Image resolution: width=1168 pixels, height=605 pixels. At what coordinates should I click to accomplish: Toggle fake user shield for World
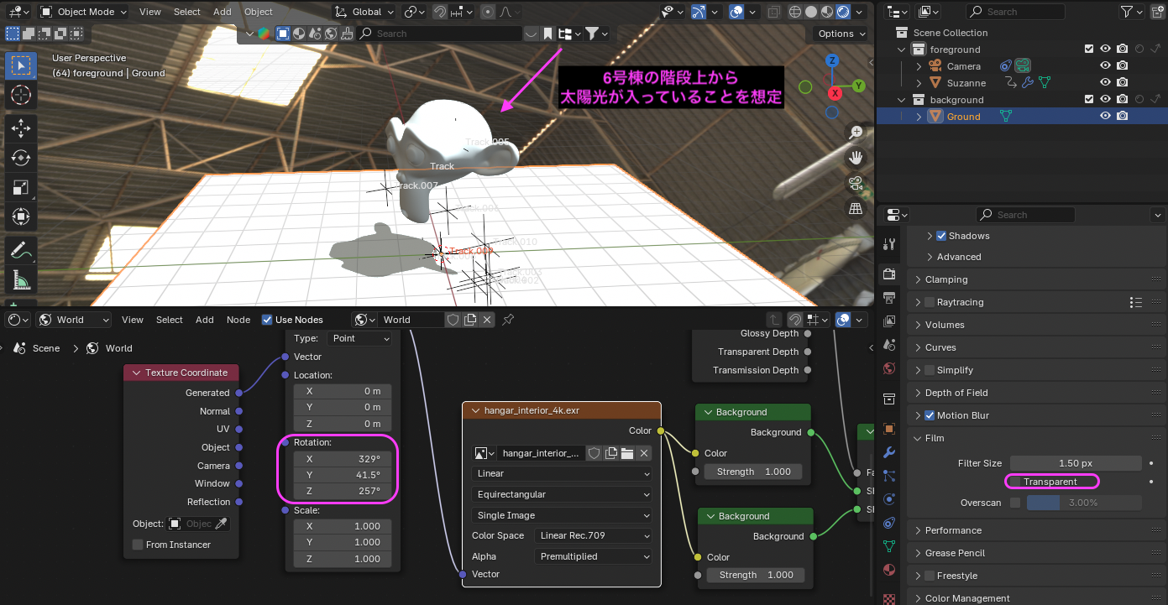point(453,320)
